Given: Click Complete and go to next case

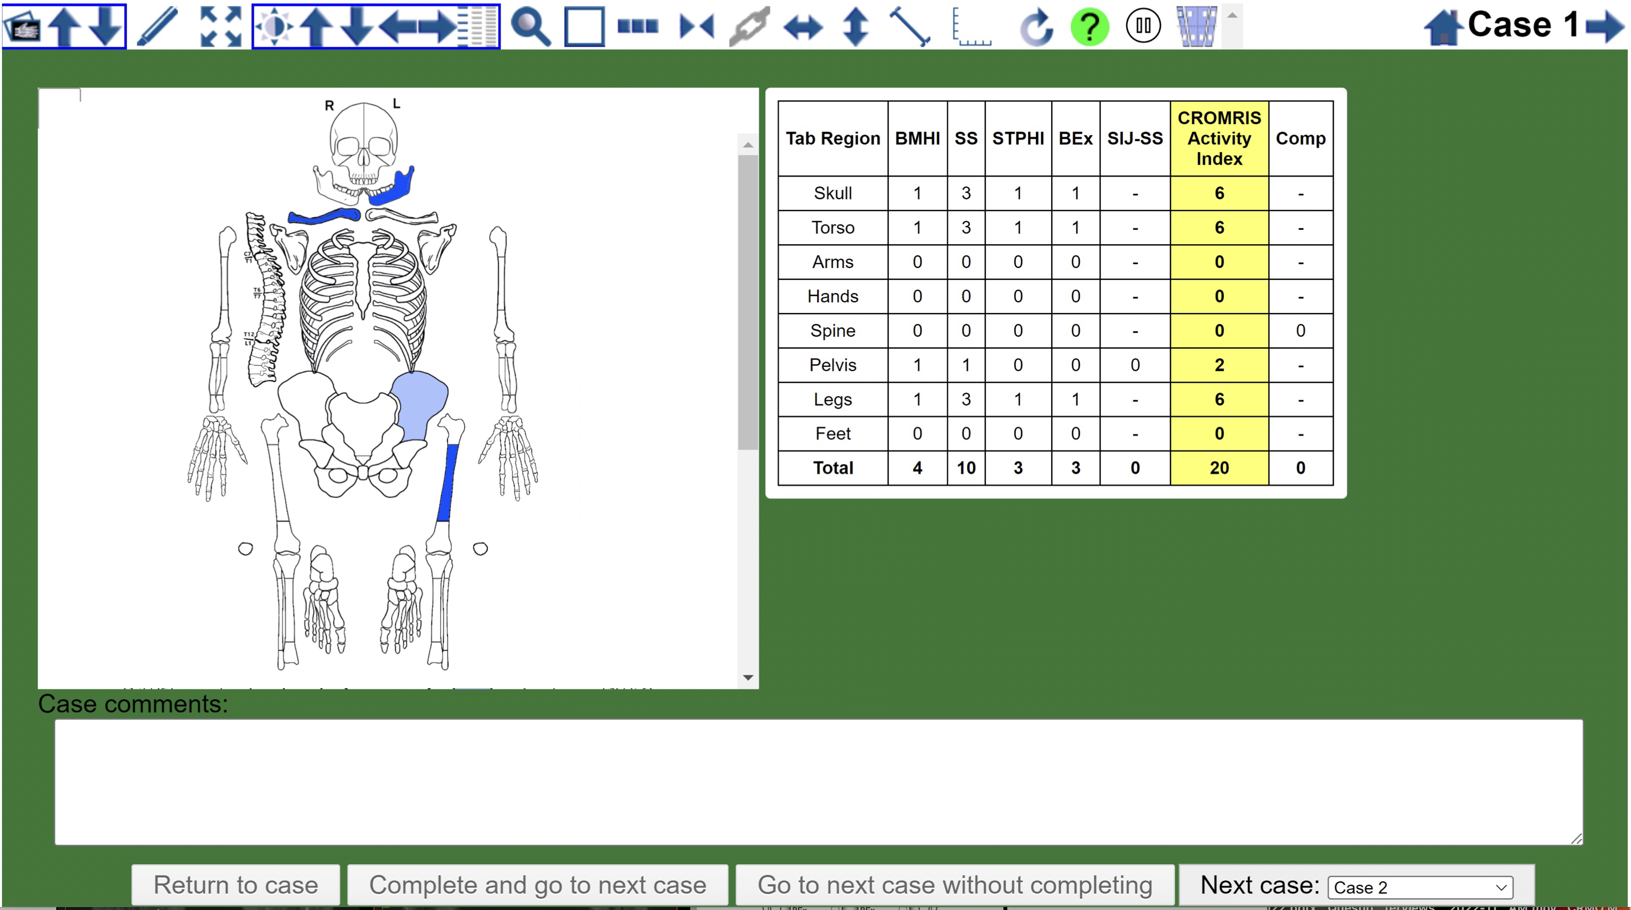Looking at the screenshot, I should [x=538, y=885].
